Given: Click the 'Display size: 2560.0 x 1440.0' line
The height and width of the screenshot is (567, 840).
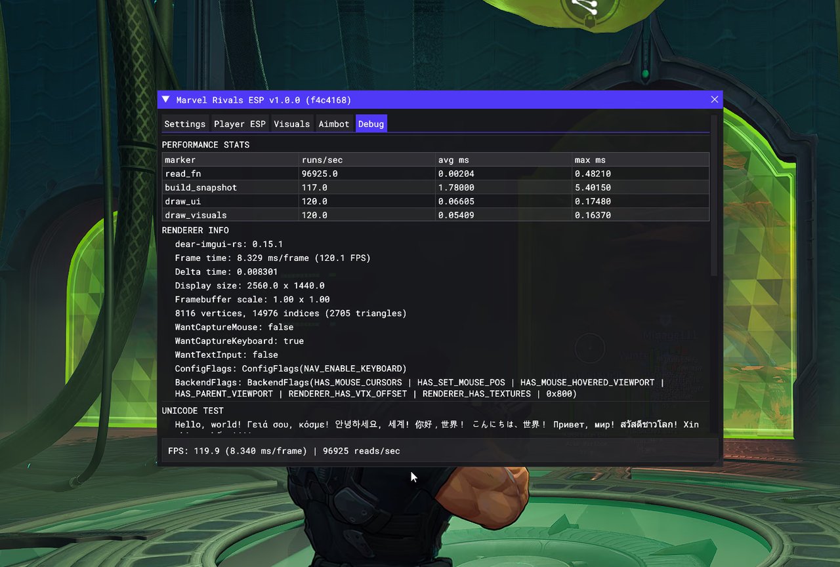Looking at the screenshot, I should point(249,286).
